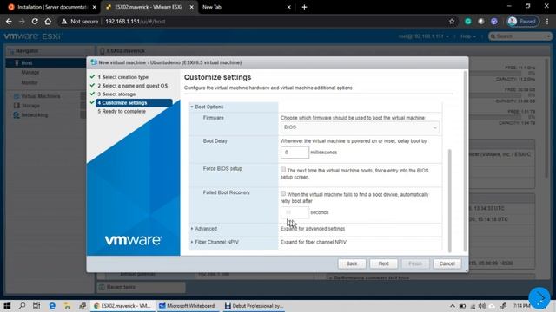Open a new browser tab with plus
Screen dimensions: 556x312
point(304,7)
